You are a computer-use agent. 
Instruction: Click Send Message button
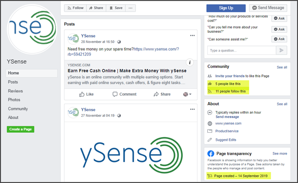[268, 8]
